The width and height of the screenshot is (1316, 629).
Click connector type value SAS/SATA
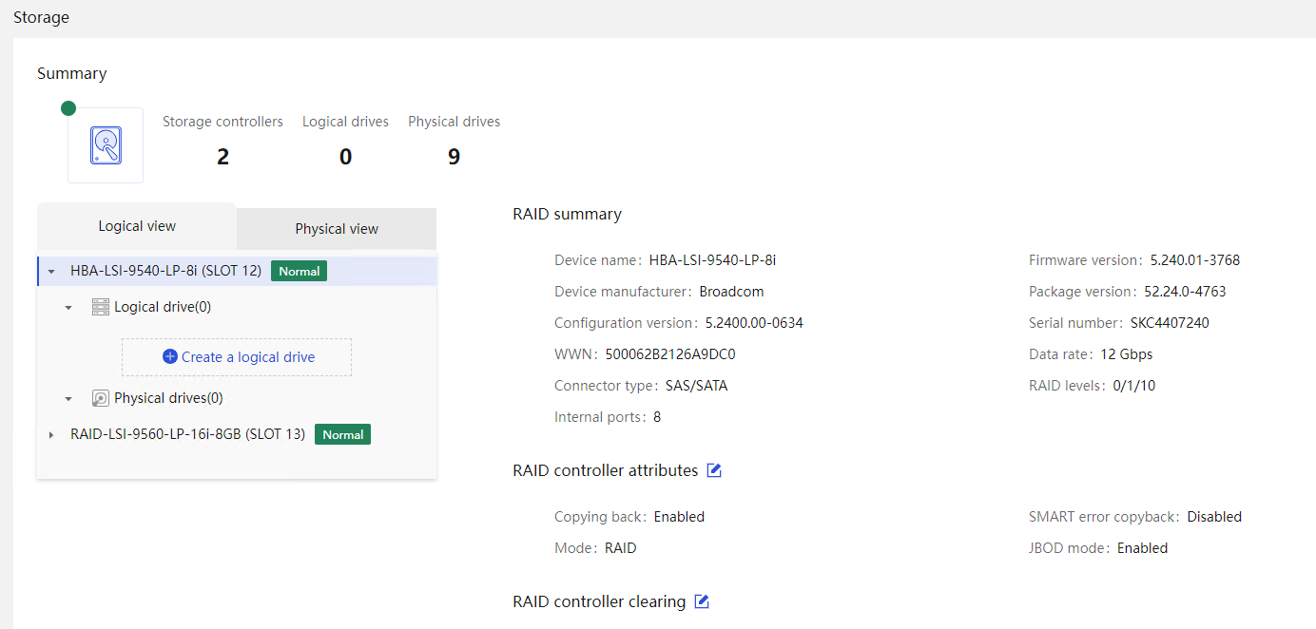tap(696, 386)
